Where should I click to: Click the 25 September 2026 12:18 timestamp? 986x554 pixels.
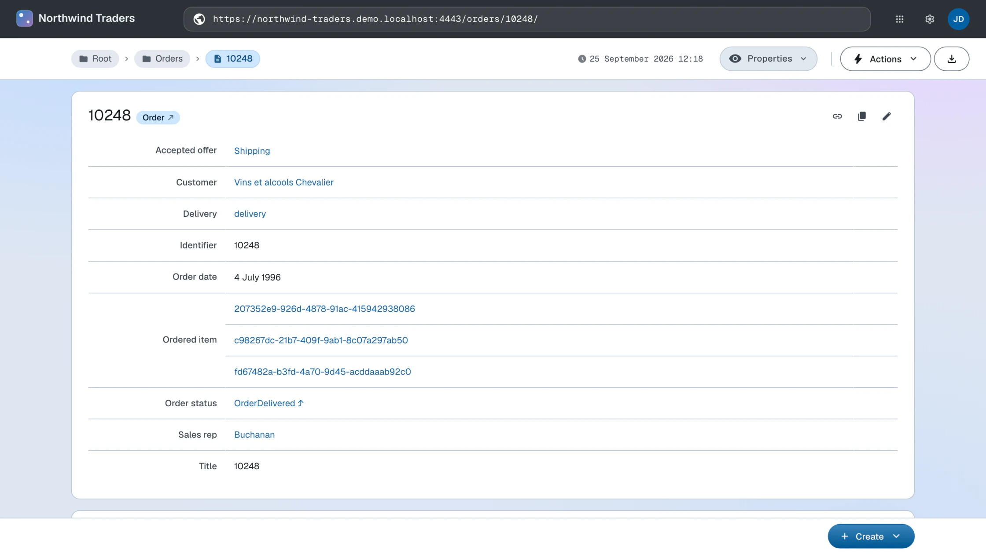click(646, 59)
